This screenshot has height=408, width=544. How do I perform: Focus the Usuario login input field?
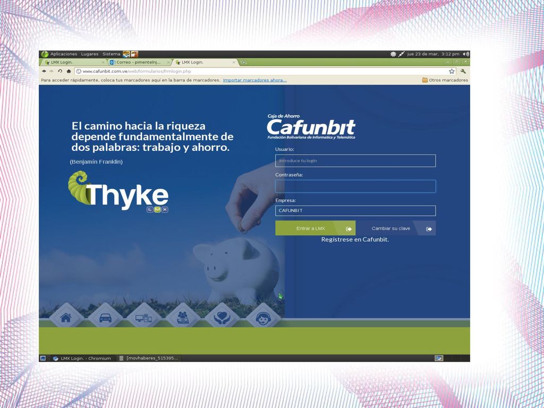tap(355, 160)
